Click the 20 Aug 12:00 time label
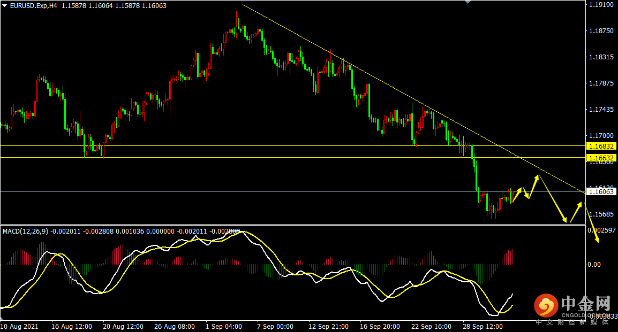 pos(123,327)
